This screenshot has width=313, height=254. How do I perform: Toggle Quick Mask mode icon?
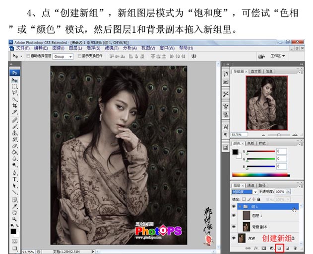[x=14, y=241]
